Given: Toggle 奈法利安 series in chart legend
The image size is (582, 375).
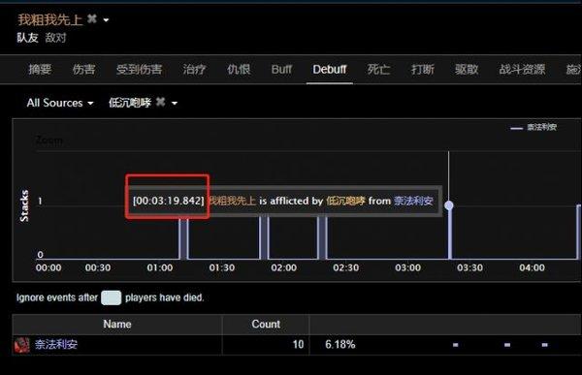Looking at the screenshot, I should pyautogui.click(x=533, y=127).
